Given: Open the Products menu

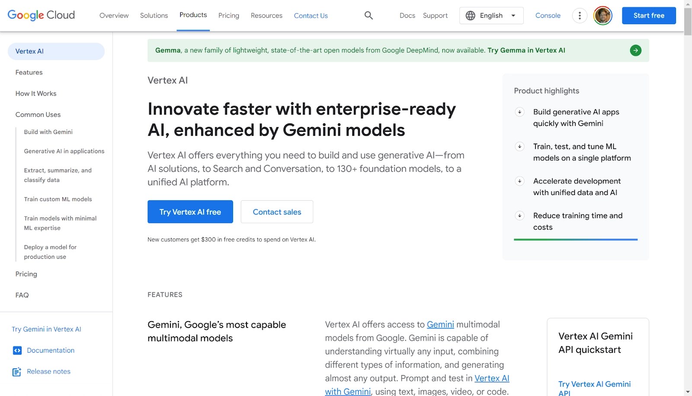Looking at the screenshot, I should pyautogui.click(x=193, y=15).
